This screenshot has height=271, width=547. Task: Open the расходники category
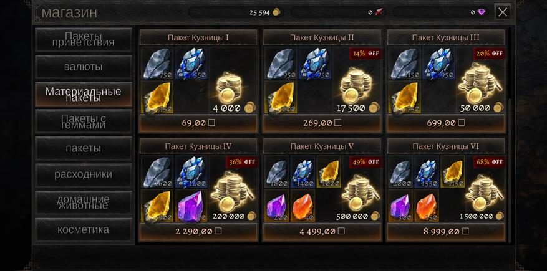pos(84,175)
